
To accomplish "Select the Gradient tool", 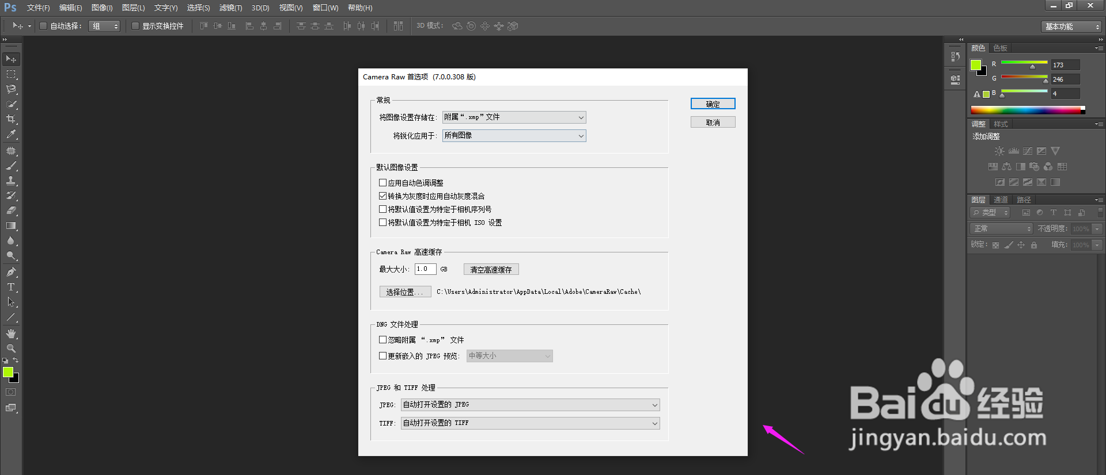I will click(x=11, y=225).
